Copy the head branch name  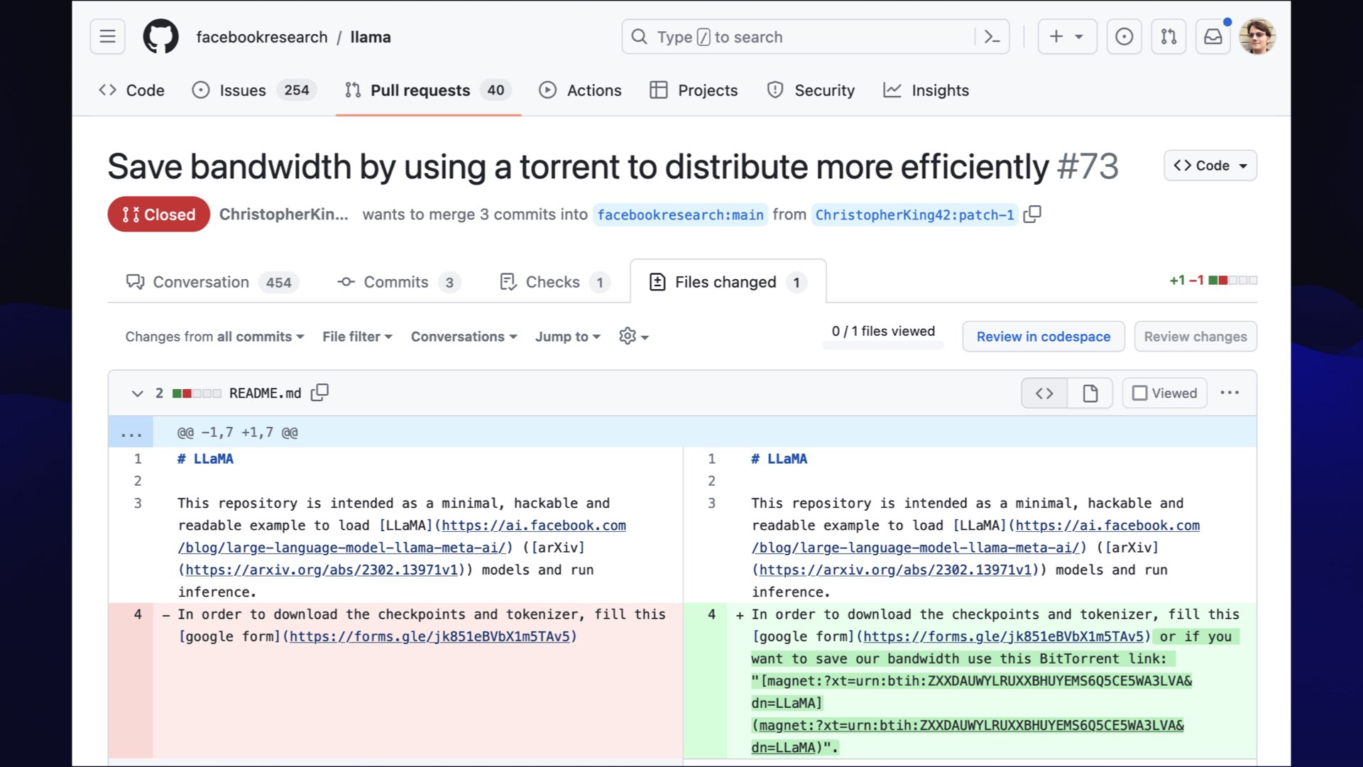[x=1032, y=214]
